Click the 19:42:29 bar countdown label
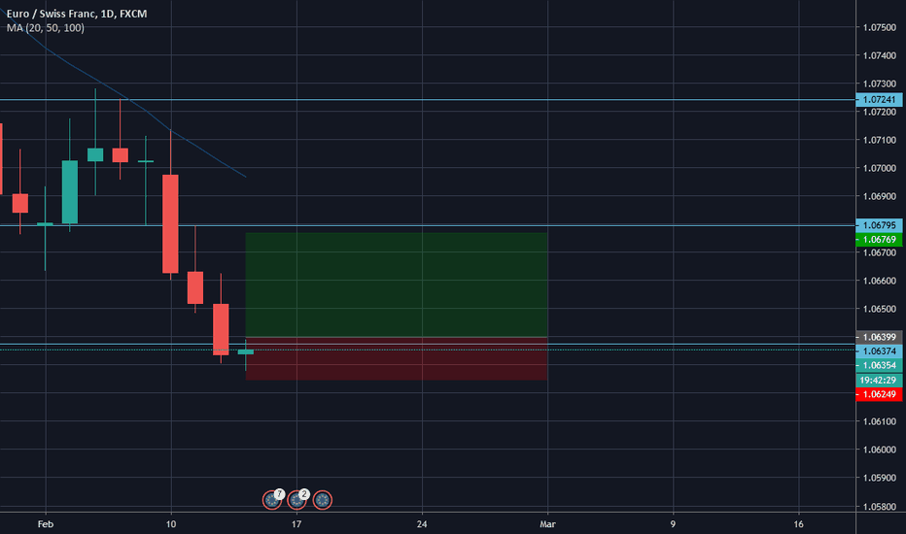The height and width of the screenshot is (534, 906). (x=879, y=380)
